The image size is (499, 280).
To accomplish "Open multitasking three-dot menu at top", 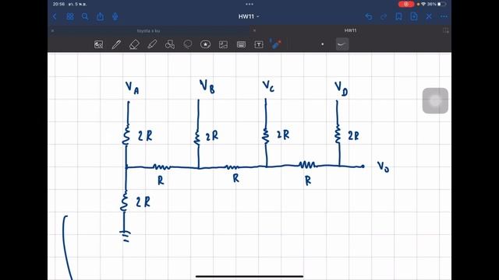I will tap(249, 4).
